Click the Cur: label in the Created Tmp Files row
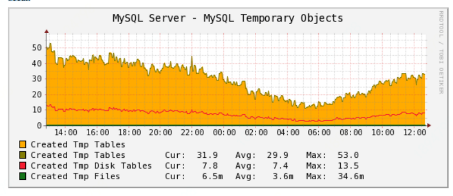Image resolution: width=453 pixels, height=196 pixels. pos(176,176)
